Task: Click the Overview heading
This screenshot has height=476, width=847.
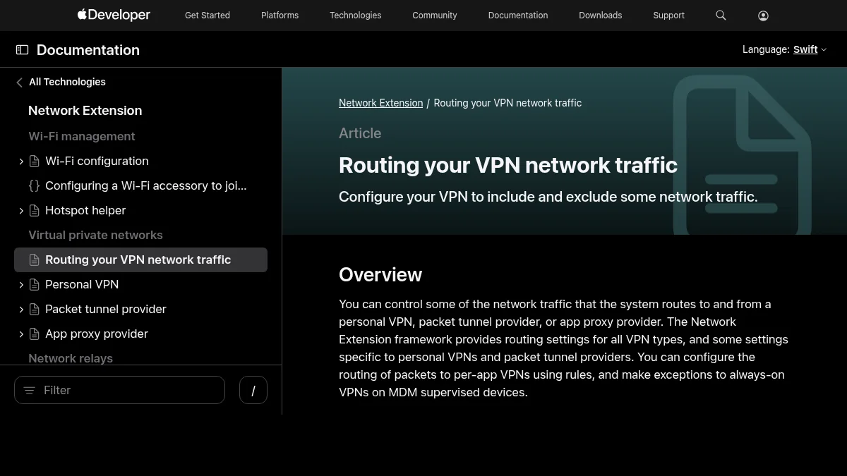Action: click(380, 275)
